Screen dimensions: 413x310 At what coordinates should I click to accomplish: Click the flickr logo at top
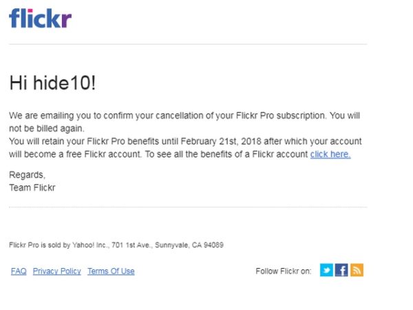[x=41, y=18]
